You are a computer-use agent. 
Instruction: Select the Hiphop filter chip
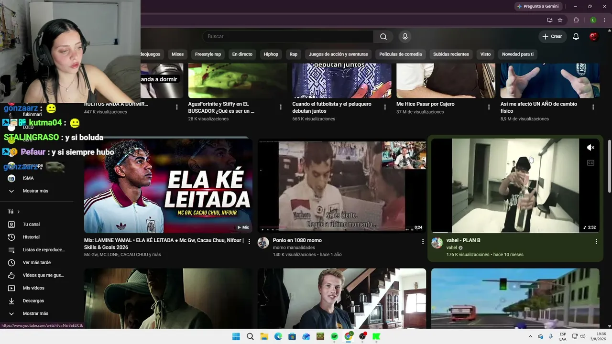[x=271, y=54]
